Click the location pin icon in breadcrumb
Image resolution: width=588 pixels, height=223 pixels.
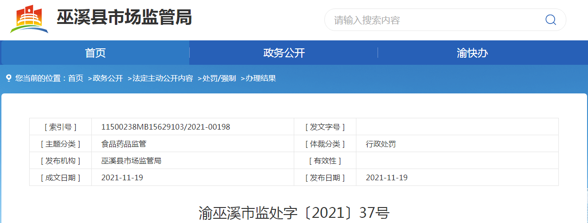8,78
